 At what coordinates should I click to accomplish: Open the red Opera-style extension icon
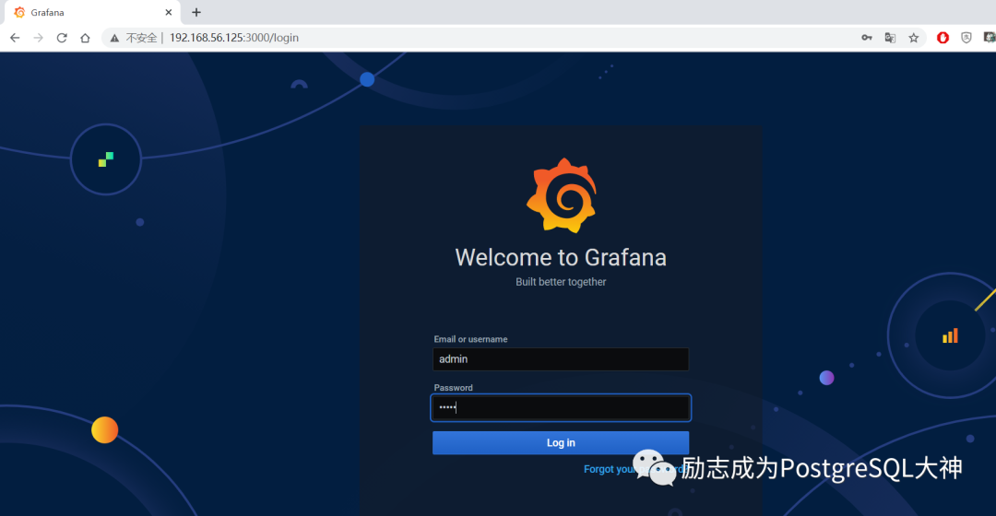coord(943,38)
